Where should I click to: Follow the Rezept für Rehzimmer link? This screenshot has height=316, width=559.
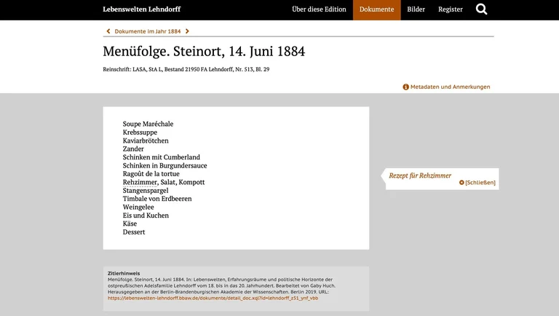click(x=420, y=175)
